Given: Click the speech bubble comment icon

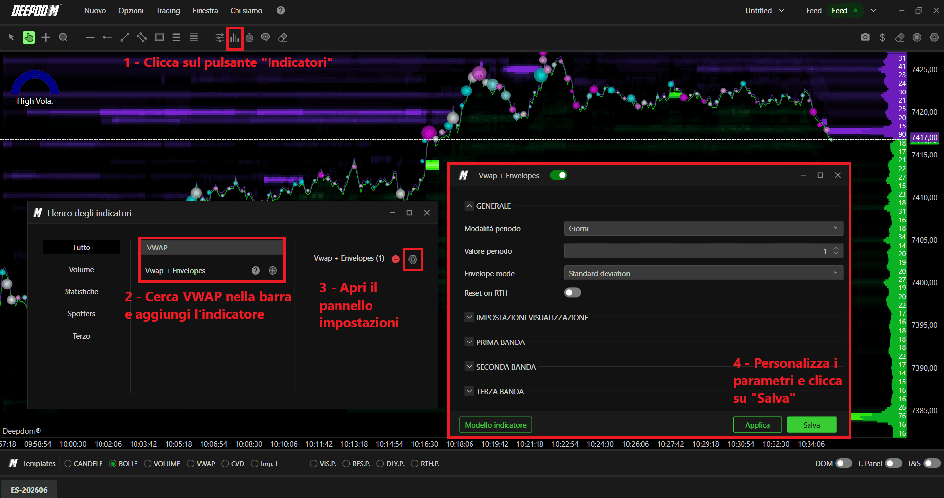Looking at the screenshot, I should 265,37.
